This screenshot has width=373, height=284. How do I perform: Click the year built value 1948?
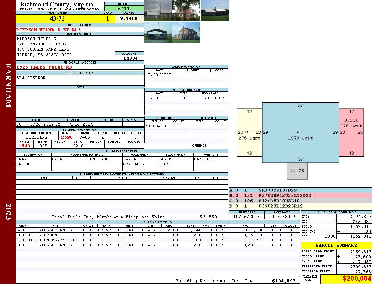pyautogui.click(x=24, y=146)
